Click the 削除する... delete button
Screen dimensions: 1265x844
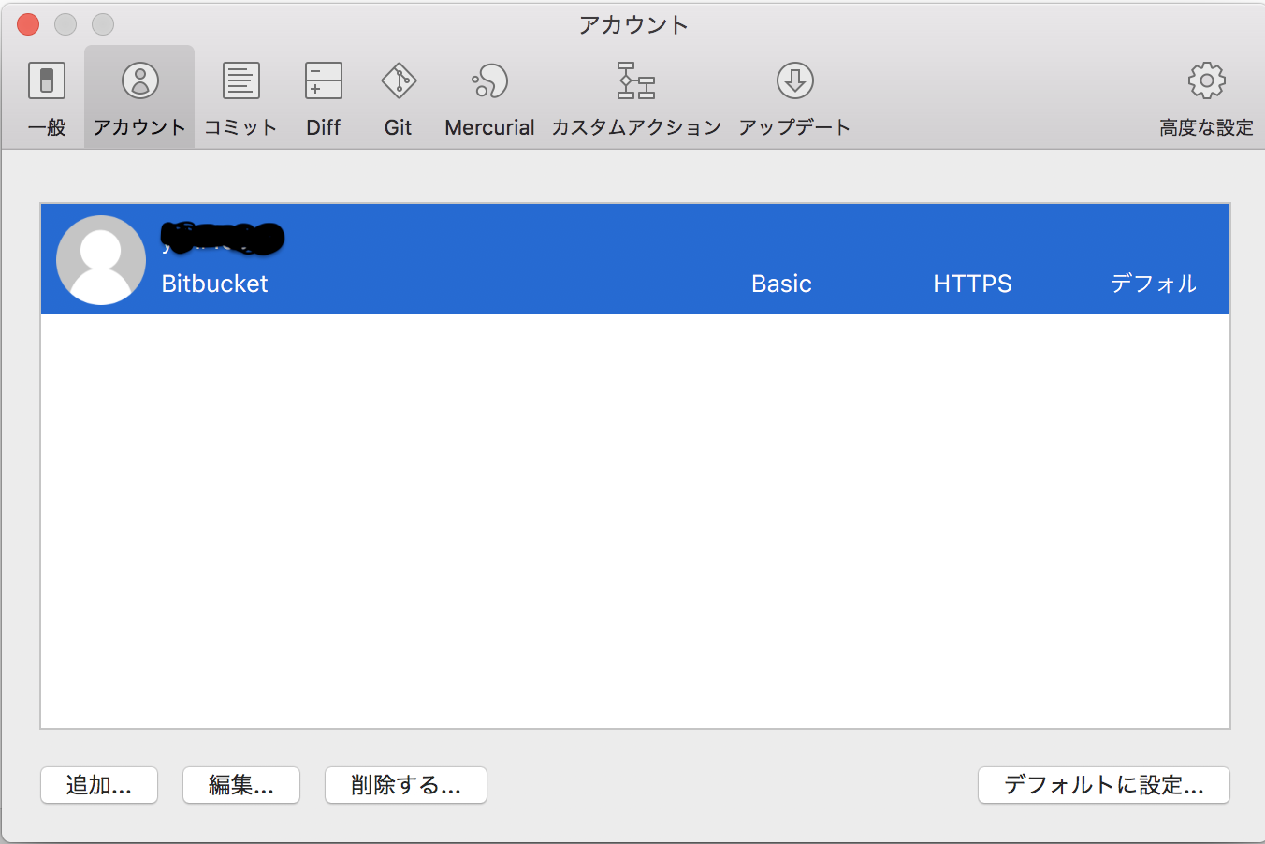point(406,785)
